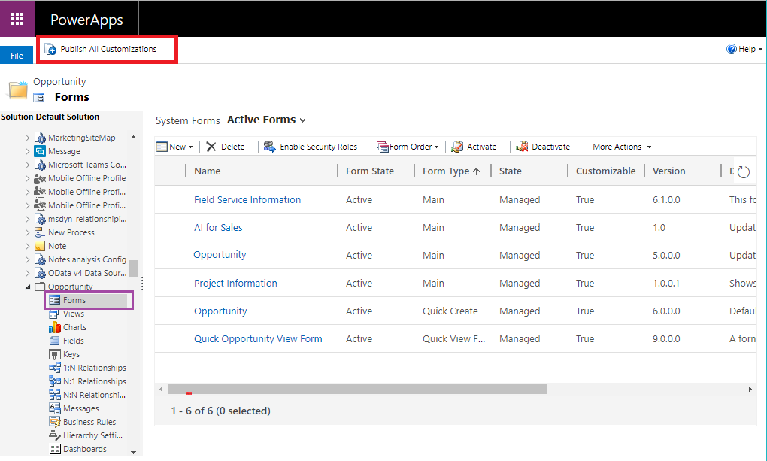Sort by the Name column header
Screen dimensions: 767x461
point(207,171)
